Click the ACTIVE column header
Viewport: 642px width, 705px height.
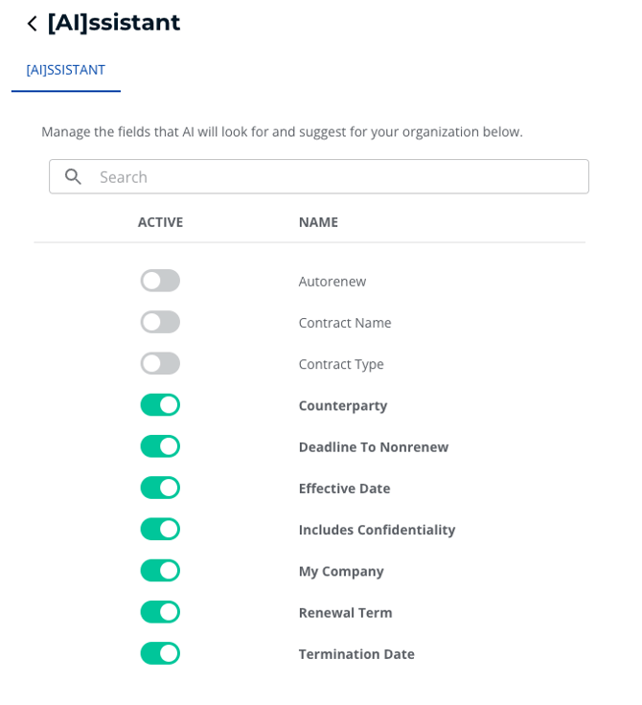[x=160, y=222]
